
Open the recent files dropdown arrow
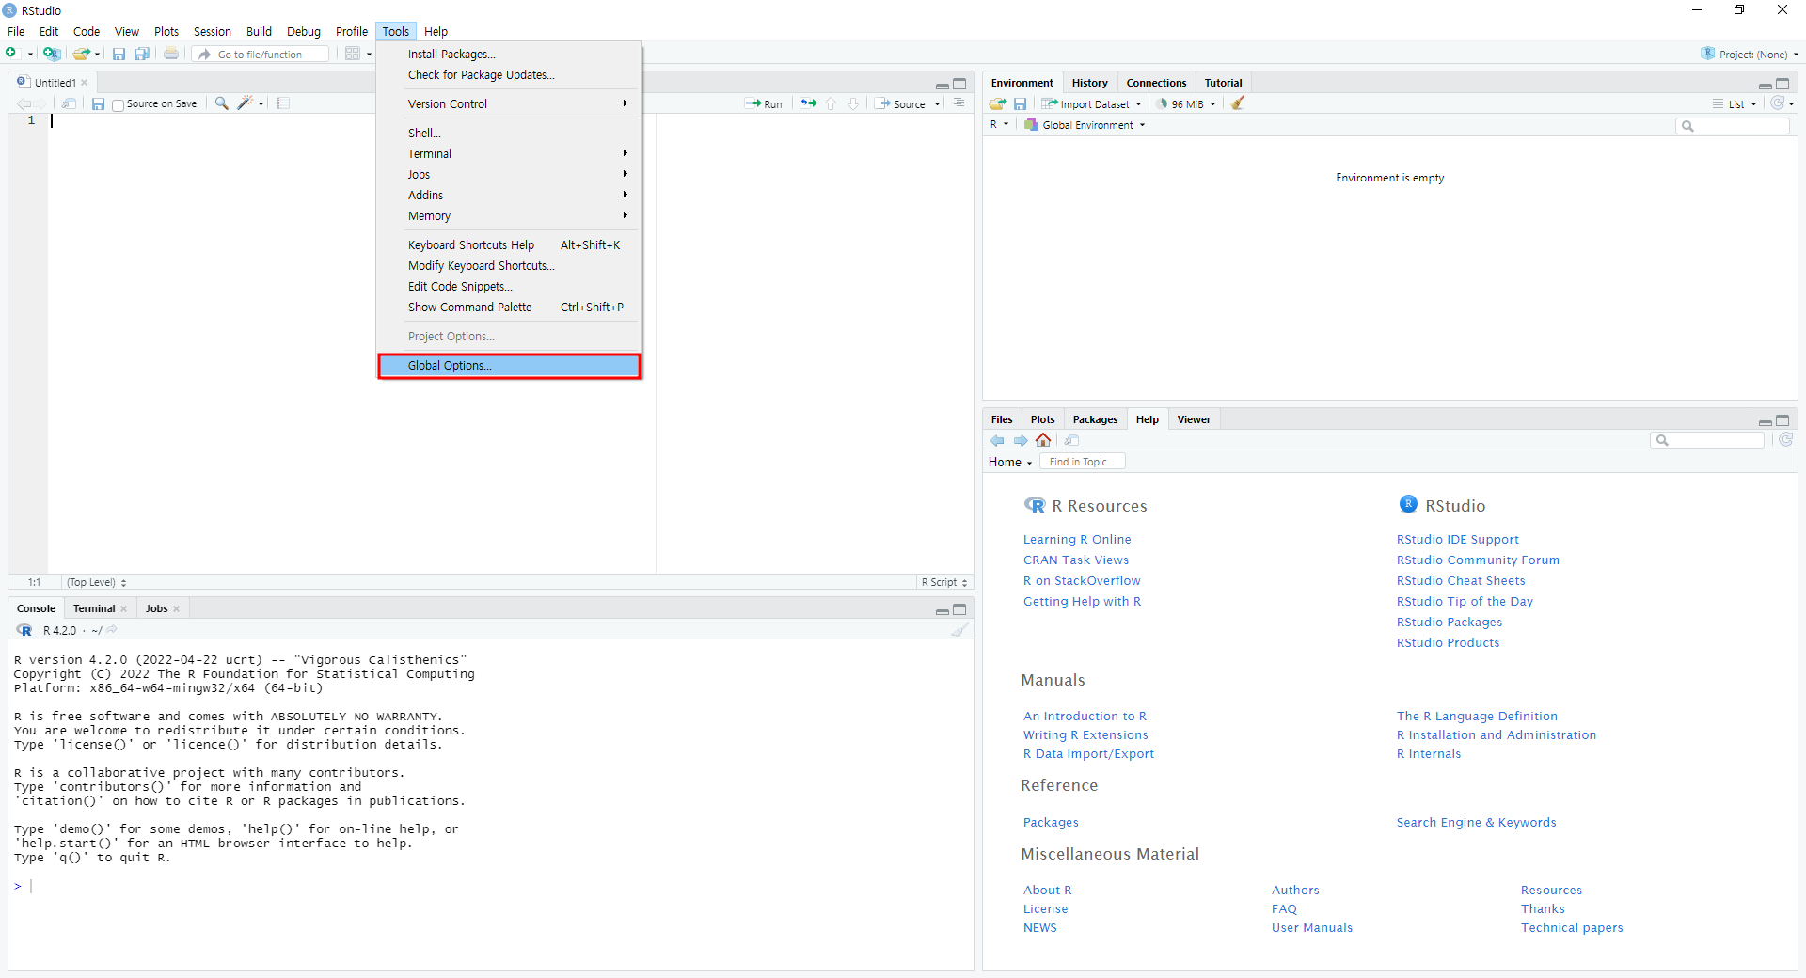97,55
